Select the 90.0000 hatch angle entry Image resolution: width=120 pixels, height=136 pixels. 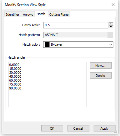pyautogui.click(x=15, y=88)
